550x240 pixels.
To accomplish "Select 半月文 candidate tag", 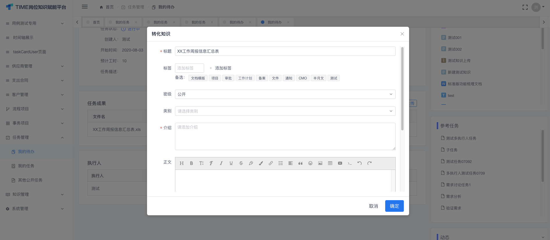I will tap(319, 78).
